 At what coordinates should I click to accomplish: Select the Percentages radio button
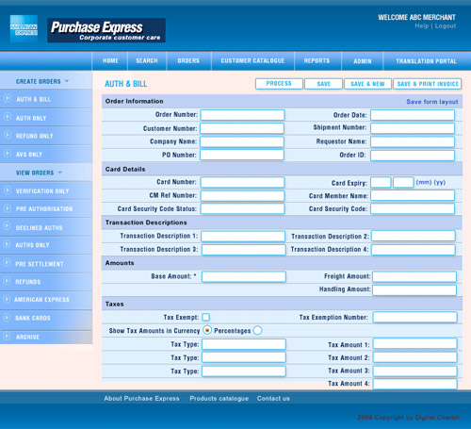point(257,330)
